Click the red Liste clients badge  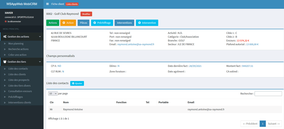[72, 4]
